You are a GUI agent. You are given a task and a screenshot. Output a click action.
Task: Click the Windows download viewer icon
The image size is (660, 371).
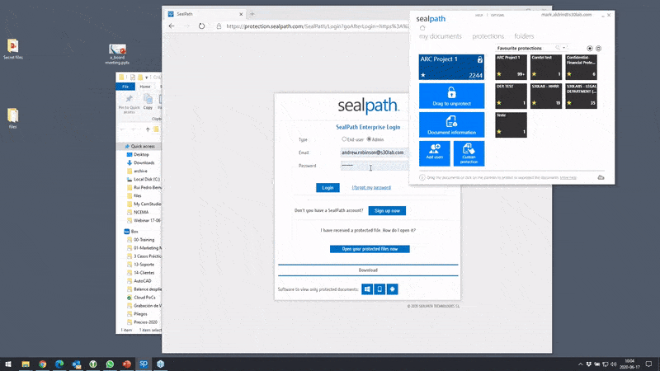[367, 289]
